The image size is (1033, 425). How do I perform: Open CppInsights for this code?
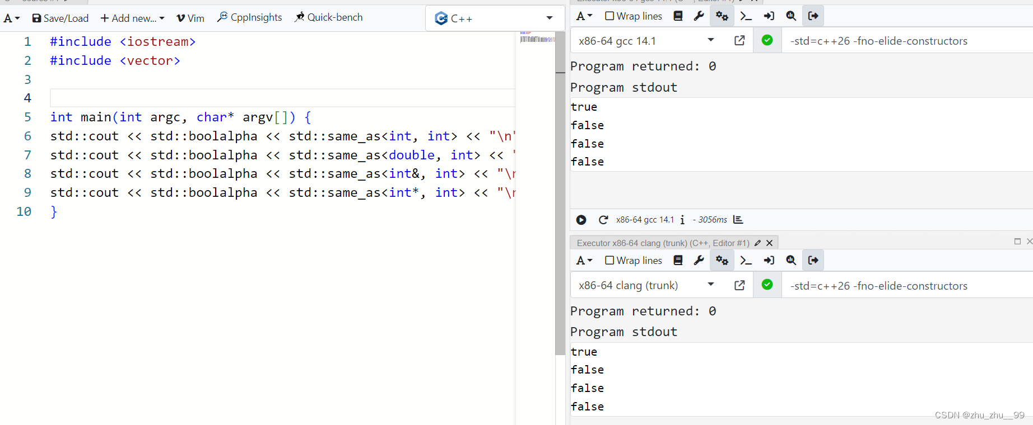coord(249,17)
